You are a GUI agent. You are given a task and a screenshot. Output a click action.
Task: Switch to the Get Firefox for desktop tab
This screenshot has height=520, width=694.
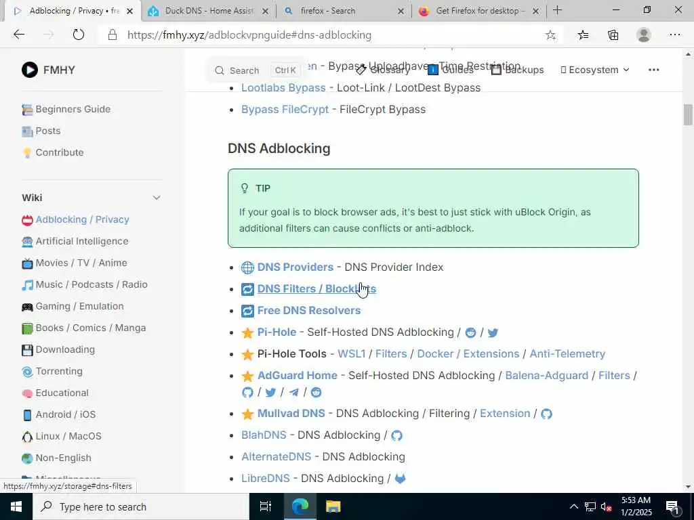tap(481, 11)
